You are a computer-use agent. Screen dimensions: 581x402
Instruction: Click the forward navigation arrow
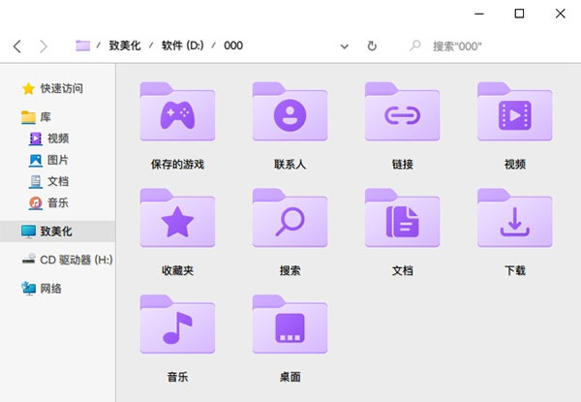point(43,46)
